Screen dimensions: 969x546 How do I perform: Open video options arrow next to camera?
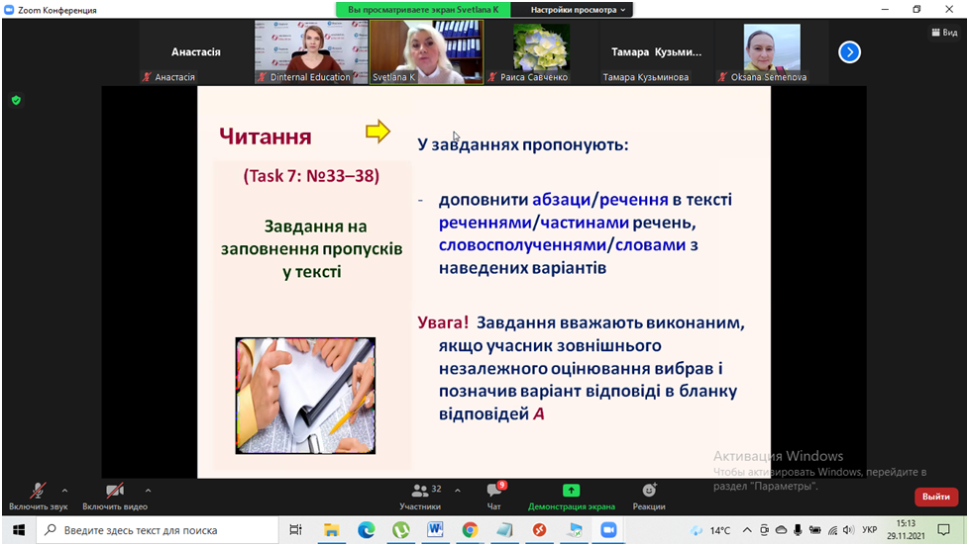pyautogui.click(x=149, y=491)
